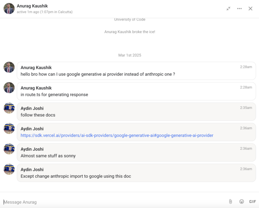The width and height of the screenshot is (259, 208).
Task: Click sender name Anurag Kaushik on 'hello bro' message
Action: [x=36, y=68]
